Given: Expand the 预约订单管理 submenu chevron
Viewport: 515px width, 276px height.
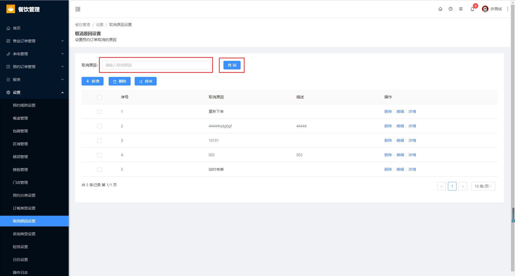Looking at the screenshot, I should coord(62,67).
